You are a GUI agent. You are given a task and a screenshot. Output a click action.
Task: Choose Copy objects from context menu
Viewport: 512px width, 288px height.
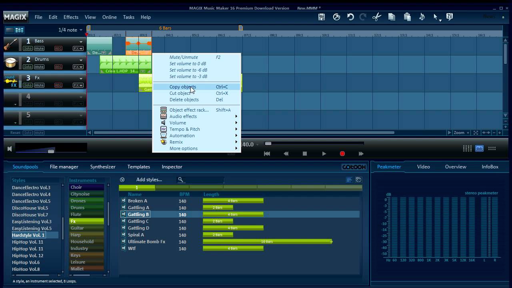196,87
